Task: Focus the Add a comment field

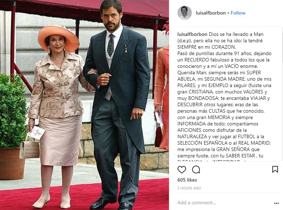Action: click(x=224, y=203)
